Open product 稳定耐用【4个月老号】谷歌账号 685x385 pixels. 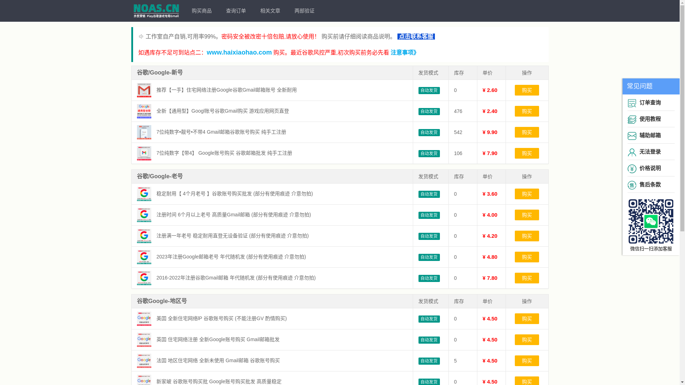[x=234, y=194]
